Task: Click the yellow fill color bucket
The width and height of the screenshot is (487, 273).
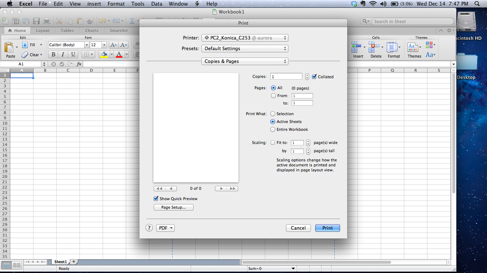Action: (x=104, y=54)
